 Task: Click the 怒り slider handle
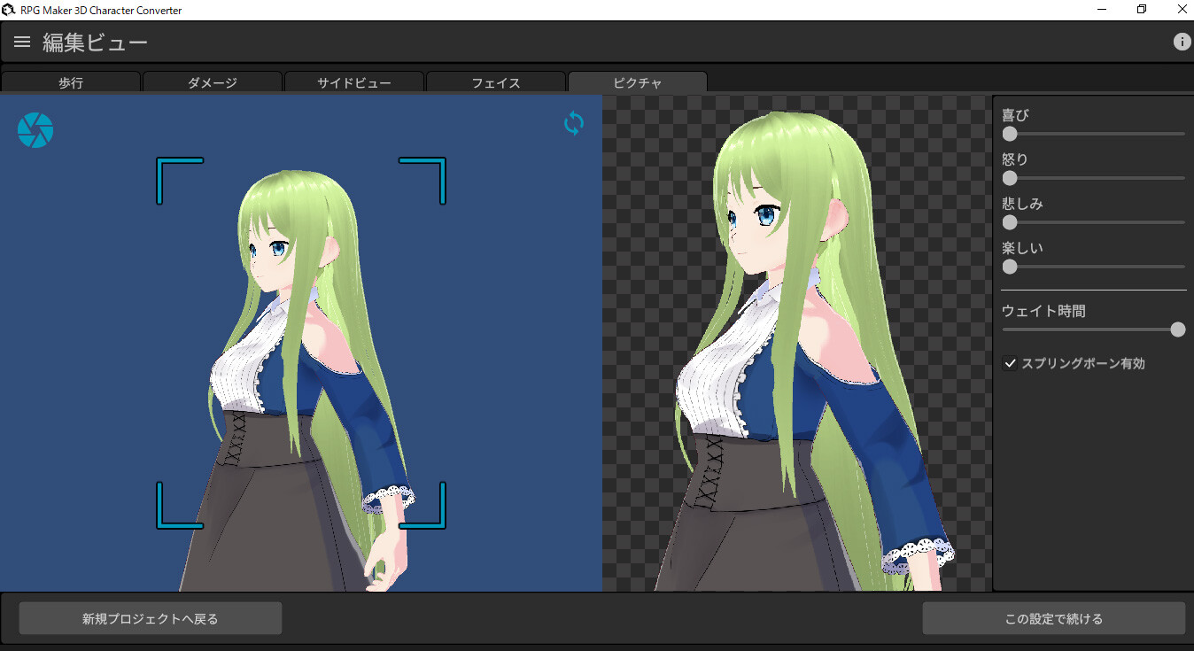1010,178
